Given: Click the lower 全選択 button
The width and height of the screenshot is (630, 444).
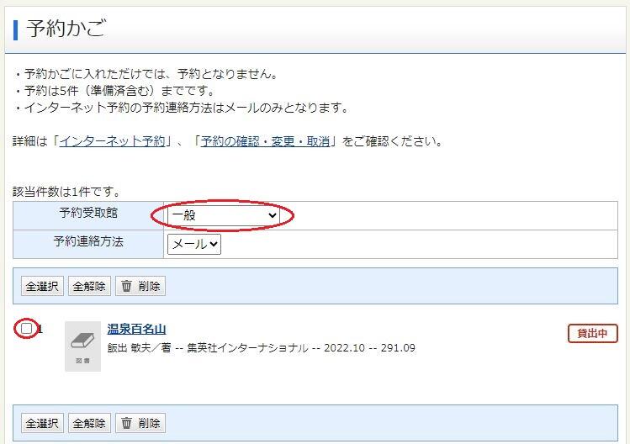Looking at the screenshot, I should 42,423.
